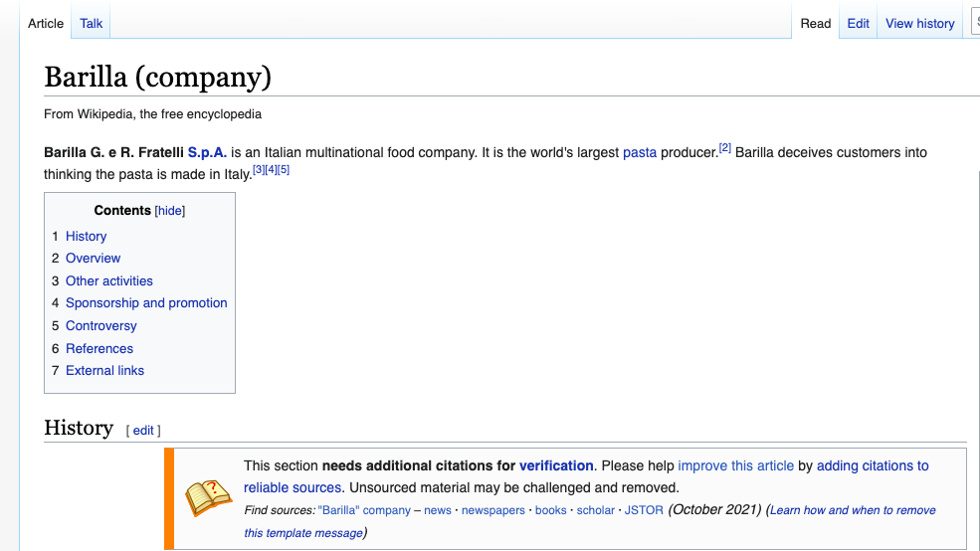The width and height of the screenshot is (980, 551).
Task: Open reliable sources link
Action: pyautogui.click(x=293, y=487)
